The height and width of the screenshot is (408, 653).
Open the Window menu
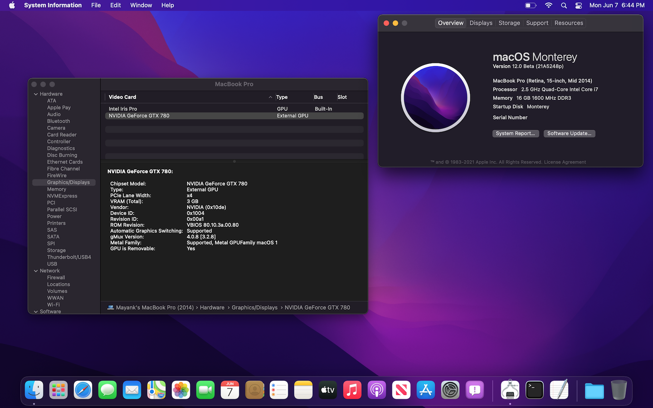(141, 5)
